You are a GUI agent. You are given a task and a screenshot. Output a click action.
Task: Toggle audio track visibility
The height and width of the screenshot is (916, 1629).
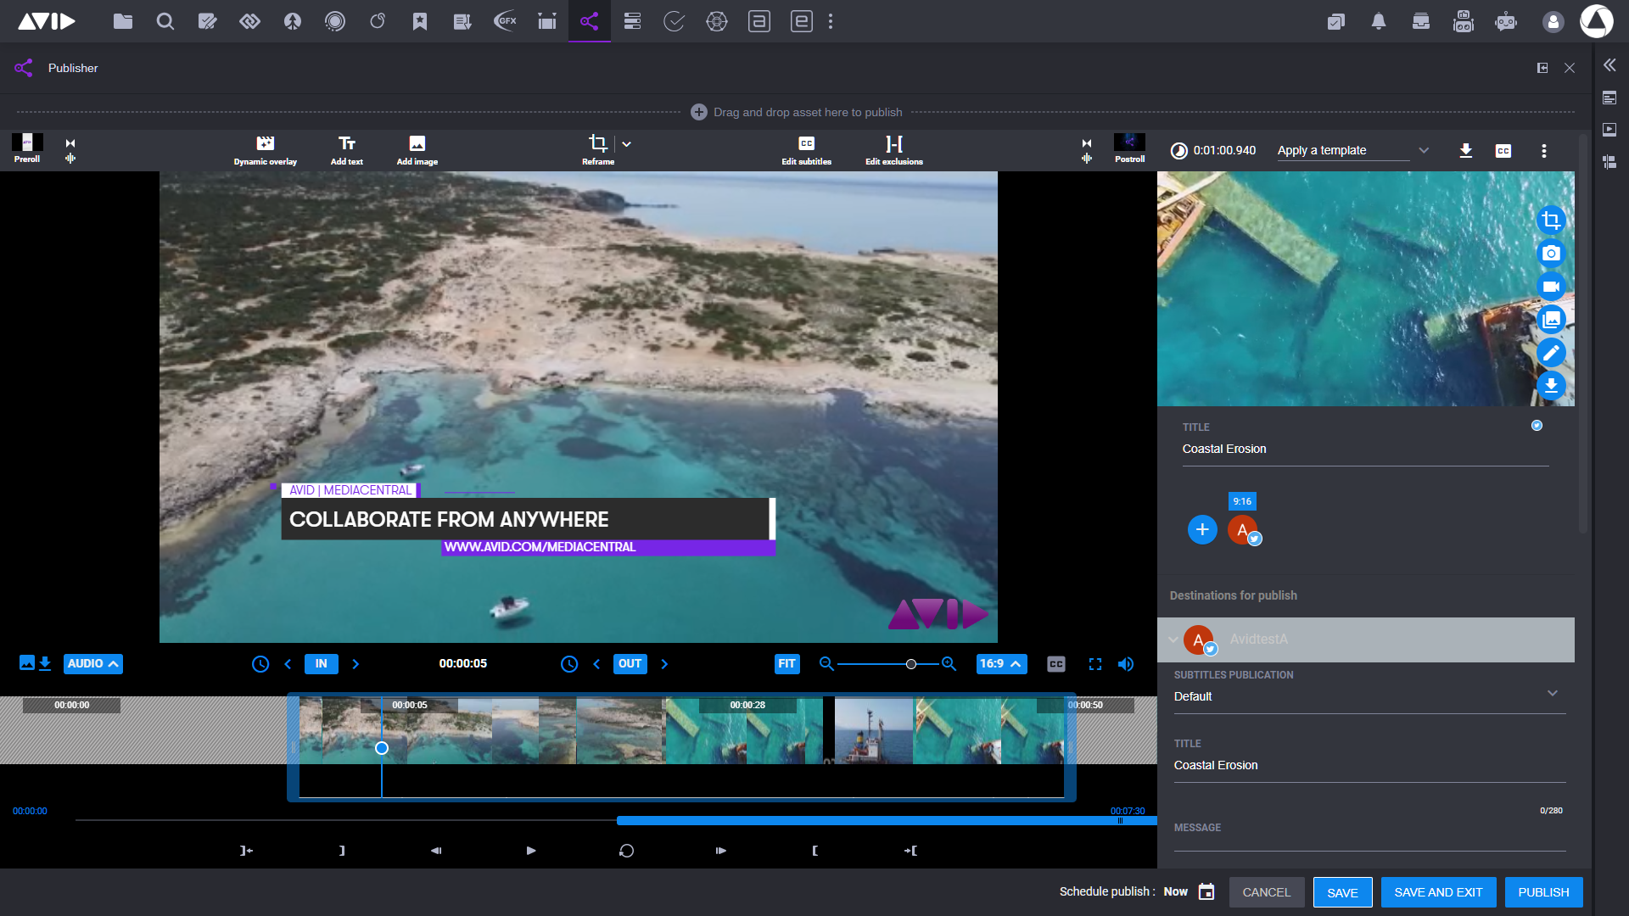click(x=92, y=663)
